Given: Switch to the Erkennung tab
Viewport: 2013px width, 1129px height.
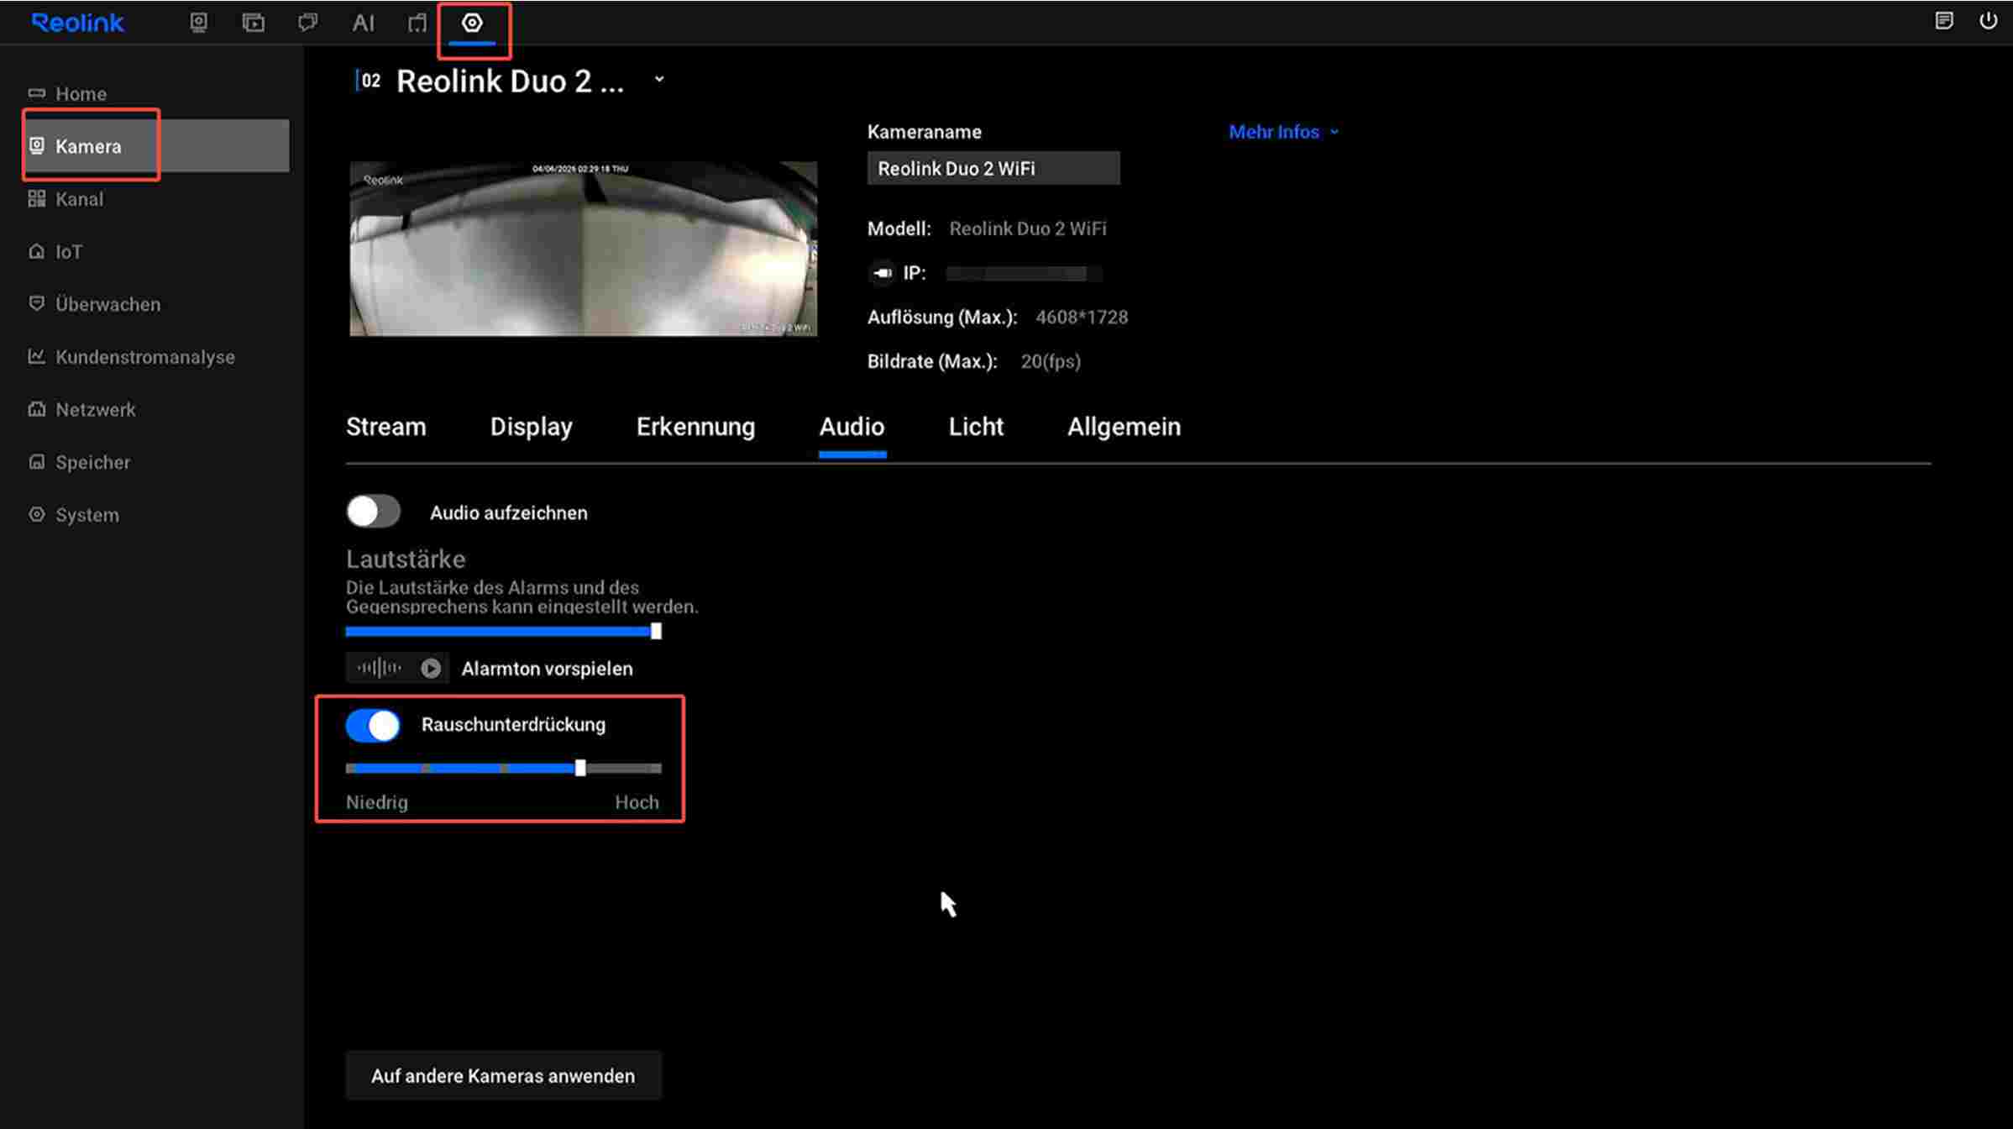Looking at the screenshot, I should pyautogui.click(x=695, y=427).
